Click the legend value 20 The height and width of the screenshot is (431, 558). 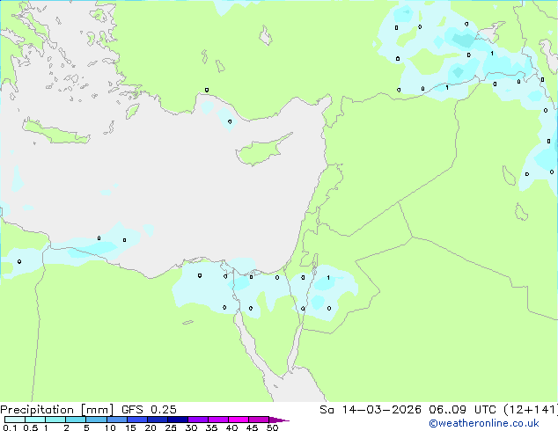point(151,427)
